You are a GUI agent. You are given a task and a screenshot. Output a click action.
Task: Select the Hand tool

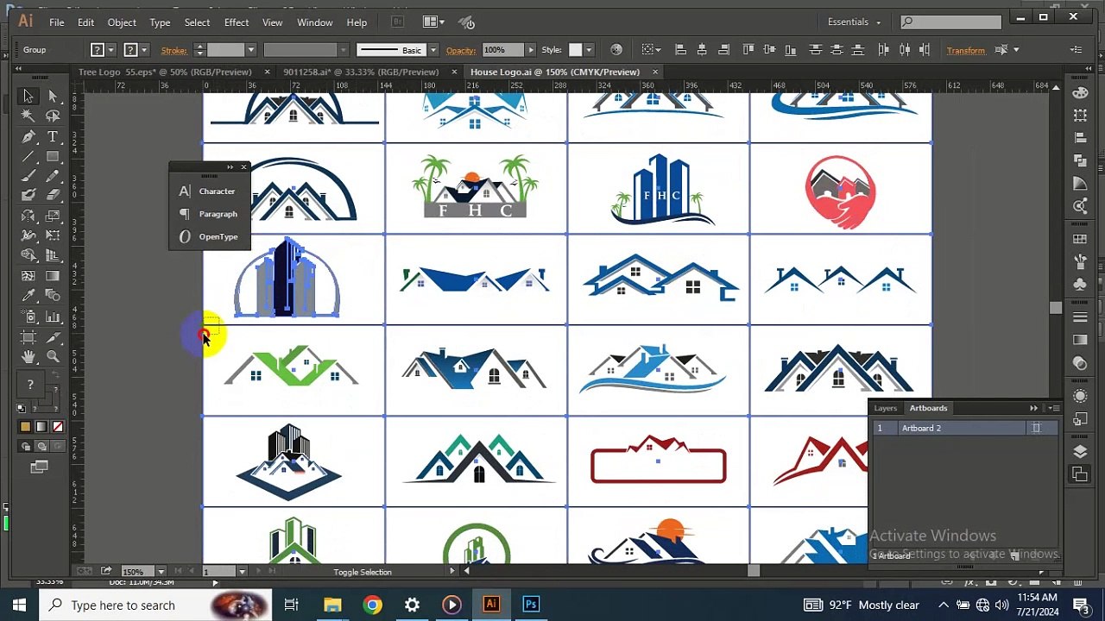click(x=28, y=357)
